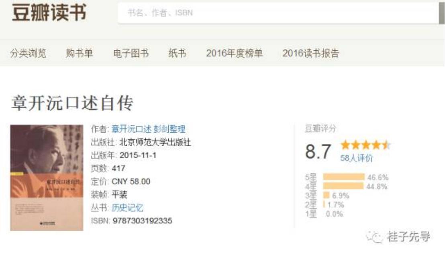This screenshot has height=256, width=445.
Task: Click the author link 章开沅口述
Action: point(131,129)
